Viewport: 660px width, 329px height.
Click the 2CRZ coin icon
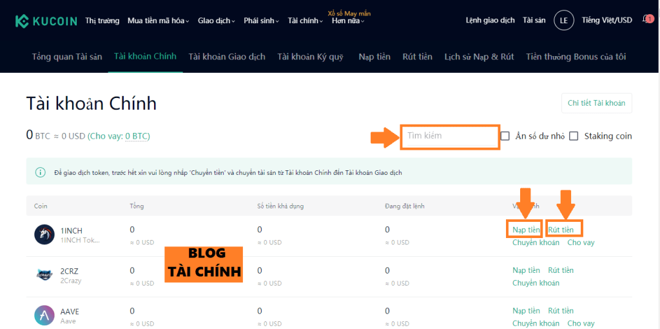tap(44, 275)
